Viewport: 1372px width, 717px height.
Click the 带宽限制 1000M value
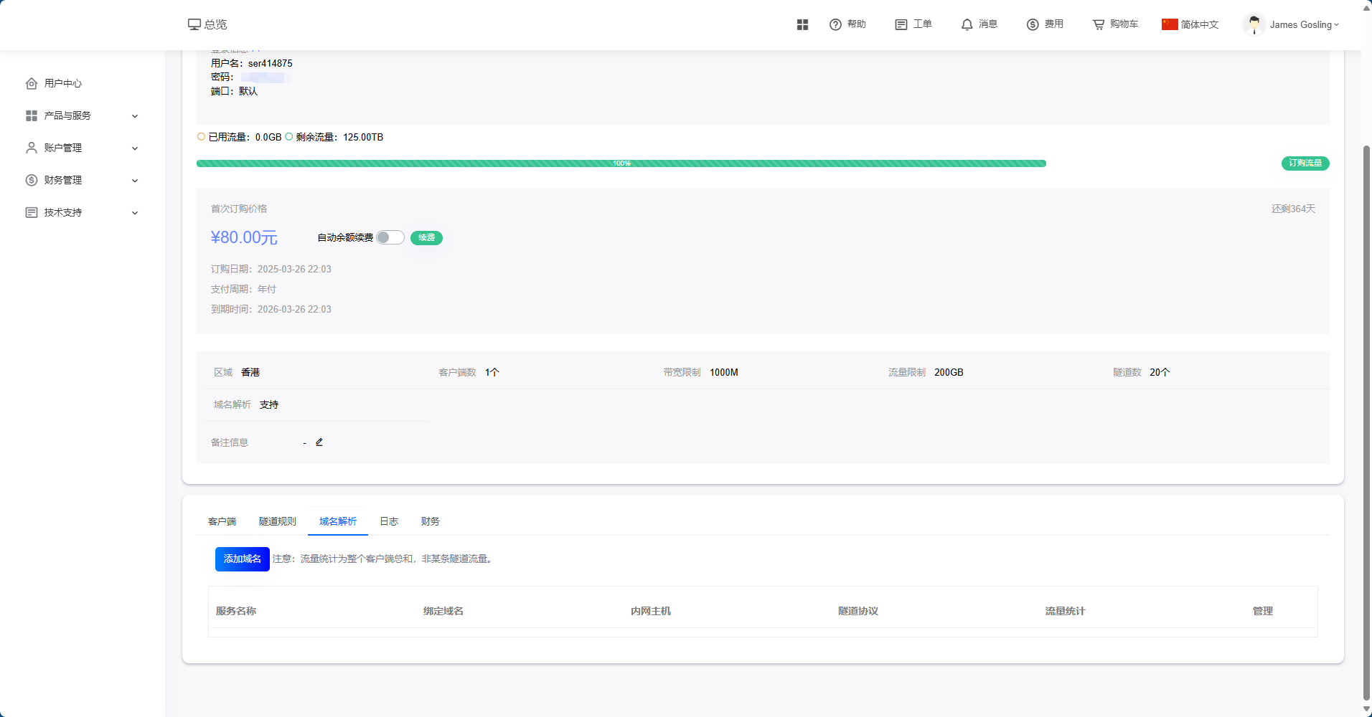[x=724, y=373]
